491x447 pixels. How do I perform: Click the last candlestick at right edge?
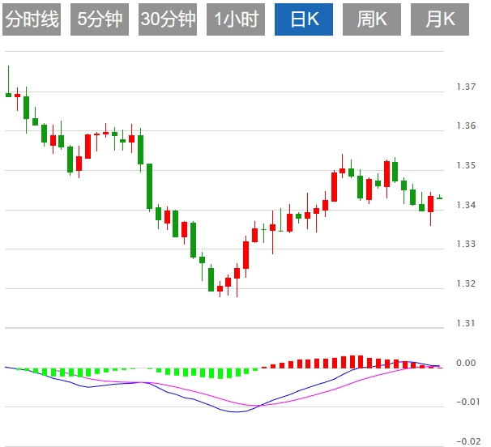[x=439, y=197]
